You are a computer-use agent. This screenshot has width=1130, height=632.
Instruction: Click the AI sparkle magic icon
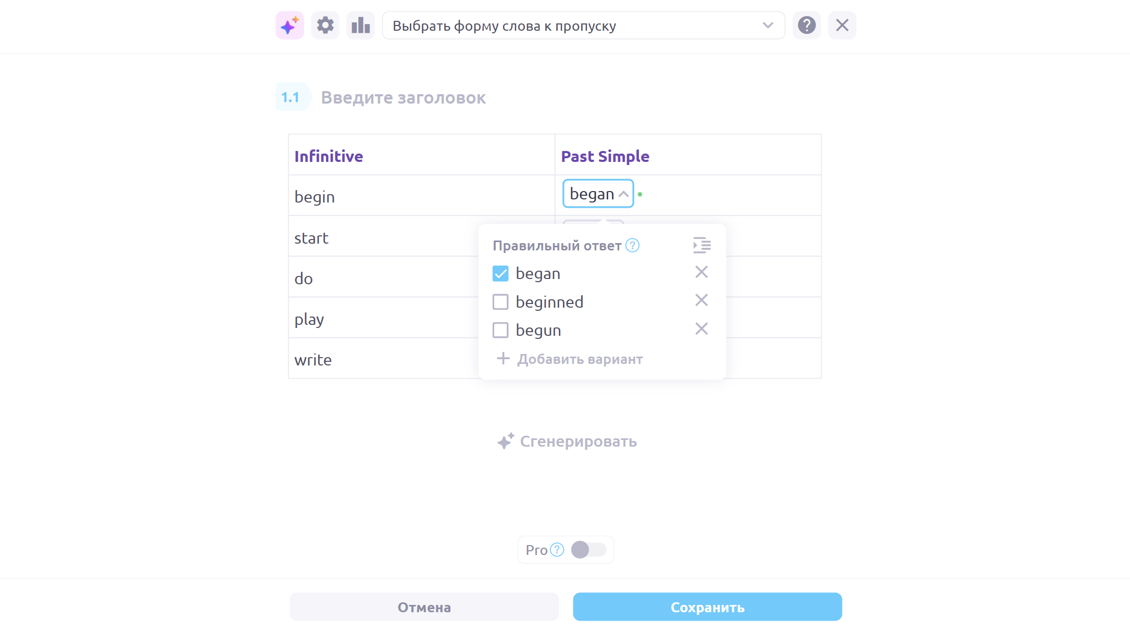[290, 26]
